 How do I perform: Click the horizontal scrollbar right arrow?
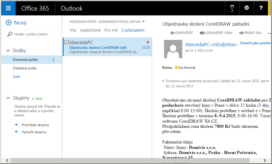pyautogui.click(x=265, y=160)
